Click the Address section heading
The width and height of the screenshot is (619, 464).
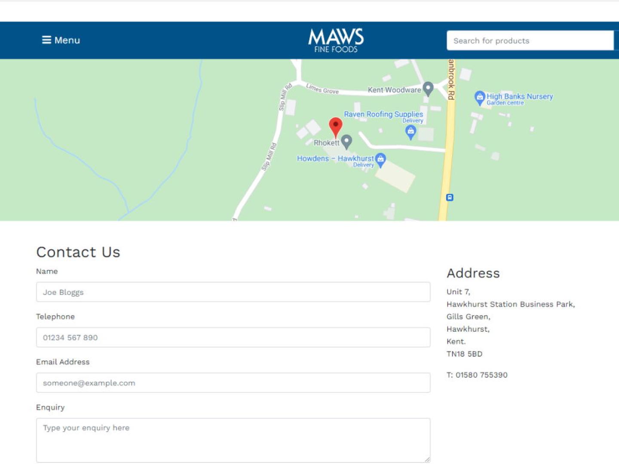(473, 273)
